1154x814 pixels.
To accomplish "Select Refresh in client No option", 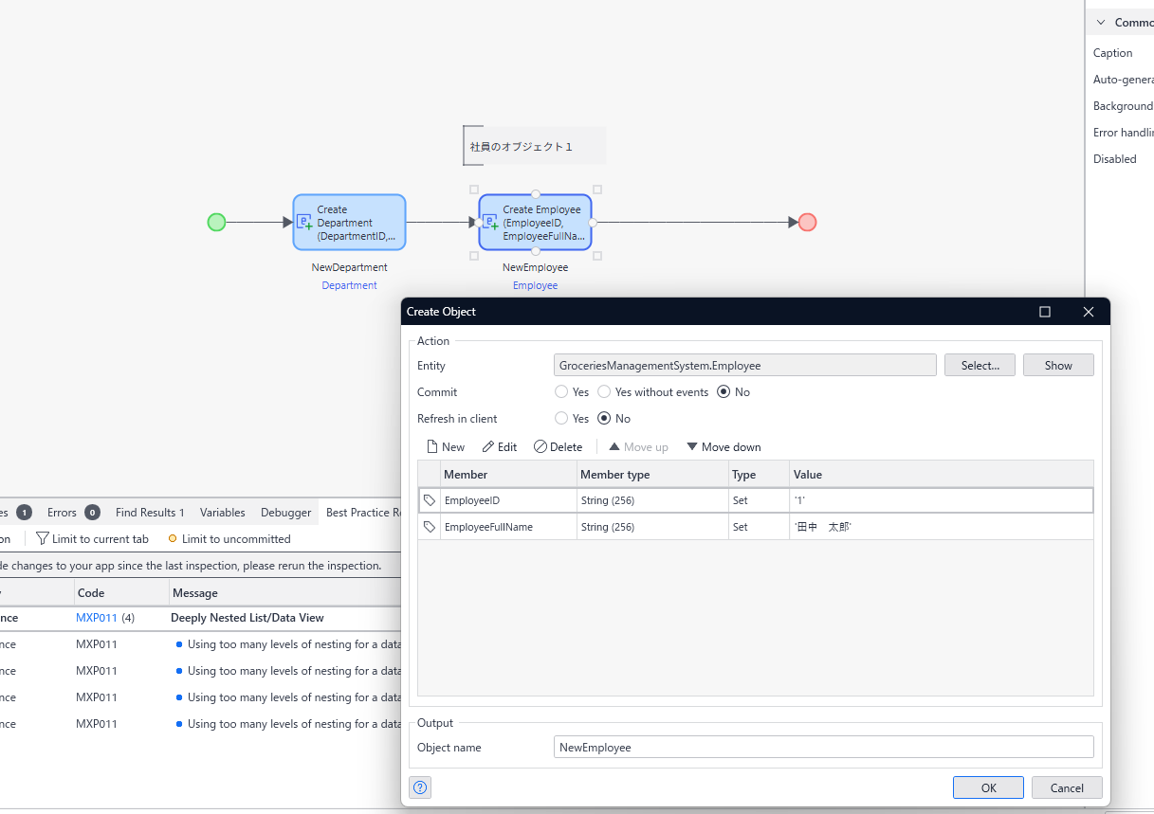I will point(604,419).
